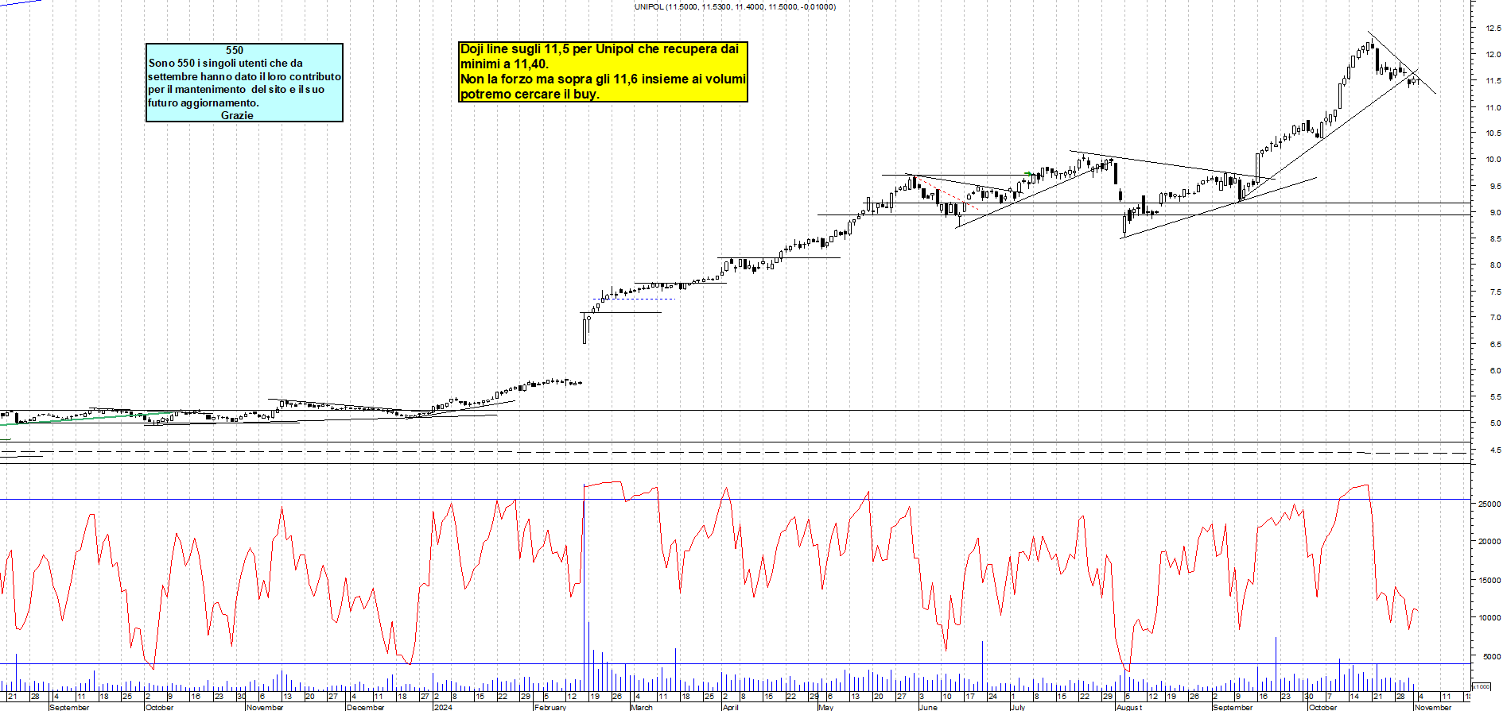Select the yellow 'Doji line sugli 11,5' annotation box

click(x=604, y=71)
